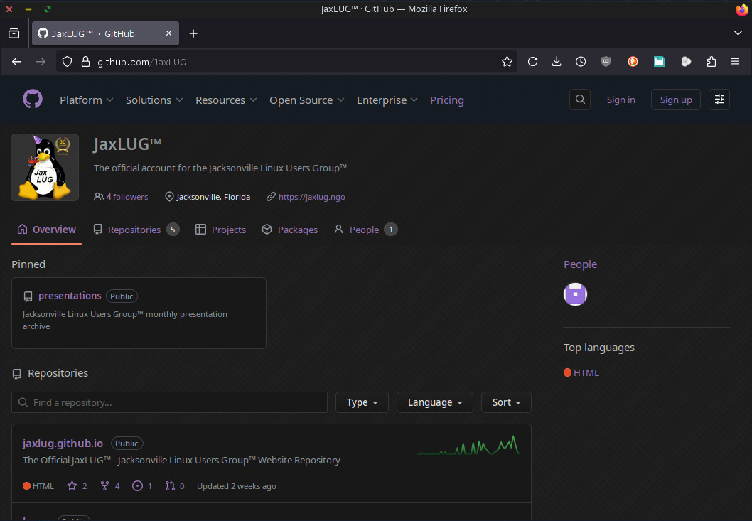Open a new tab with plus icon
This screenshot has height=521, width=752.
click(193, 33)
